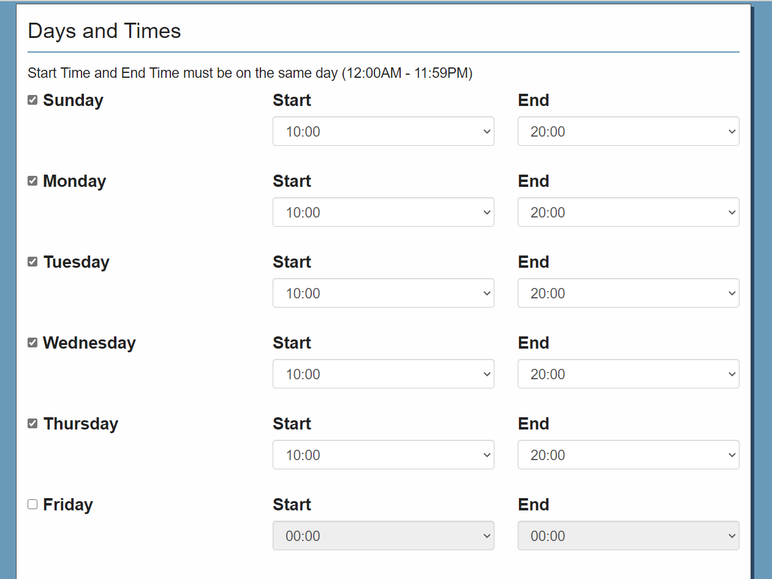Open Sunday Start time dropdown
This screenshot has height=579, width=772.
(x=383, y=132)
